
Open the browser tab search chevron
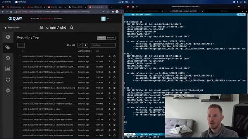coord(121,7)
